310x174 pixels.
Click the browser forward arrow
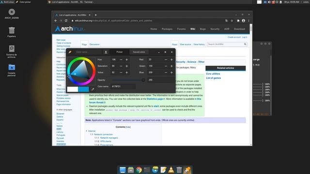tap(61, 21)
